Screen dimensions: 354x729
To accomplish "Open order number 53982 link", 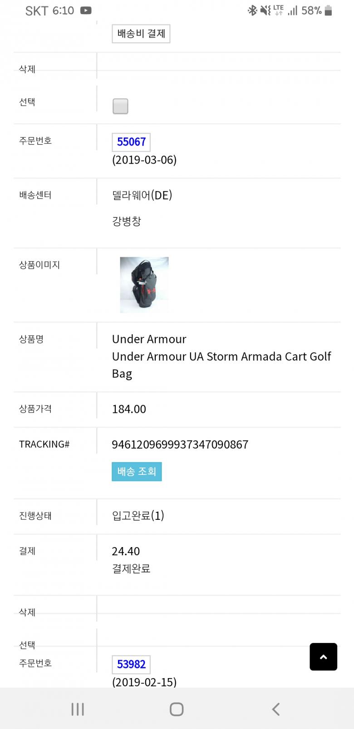I will pos(131,664).
